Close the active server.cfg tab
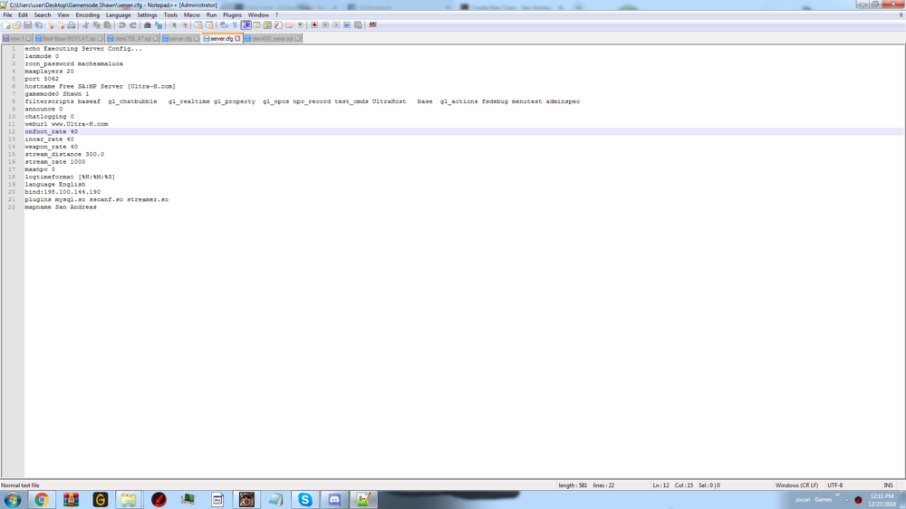 click(237, 39)
